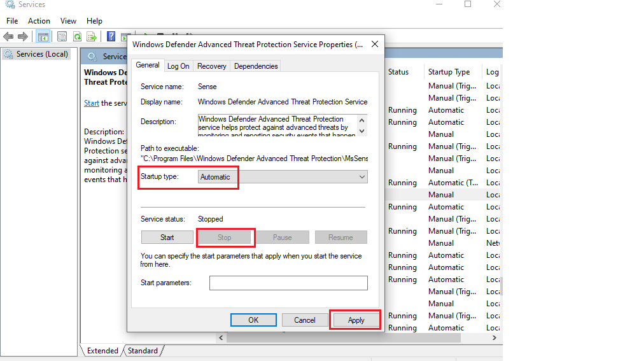Click the horizontal scrollbar left arrow
This screenshot has height=361, width=639.
coord(221,338)
